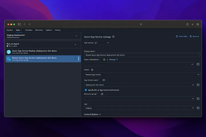
Task: Select the Run on Agent job
Action: pos(43,45)
